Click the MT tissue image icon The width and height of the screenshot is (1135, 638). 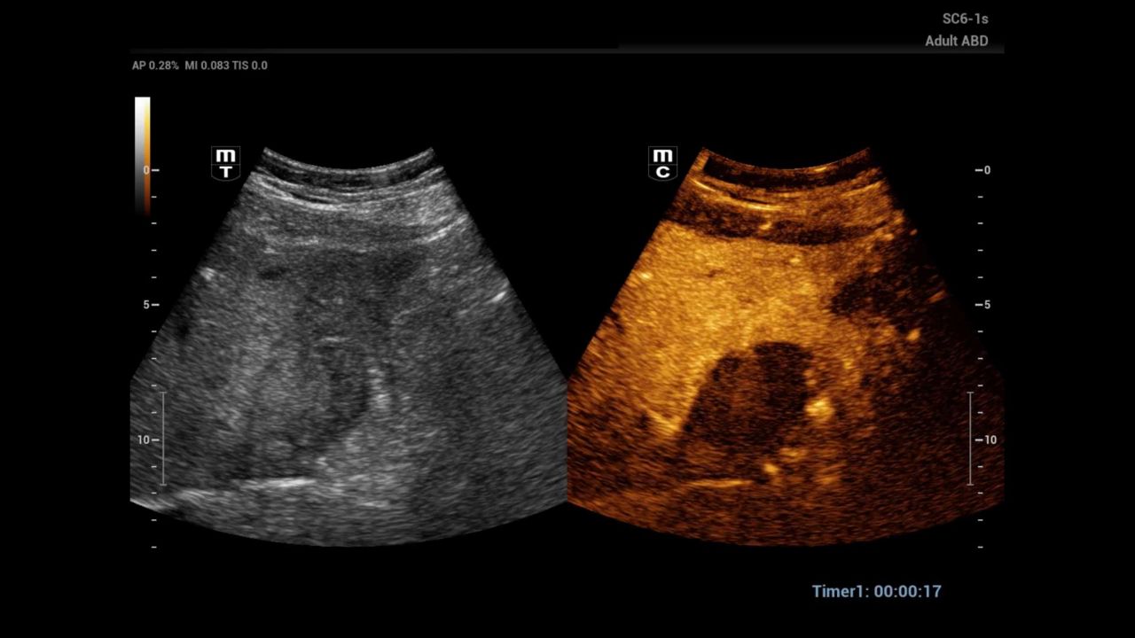pyautogui.click(x=225, y=164)
